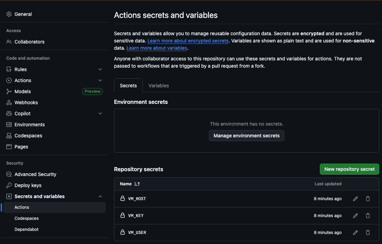Expand the Rules section

[x=100, y=69]
